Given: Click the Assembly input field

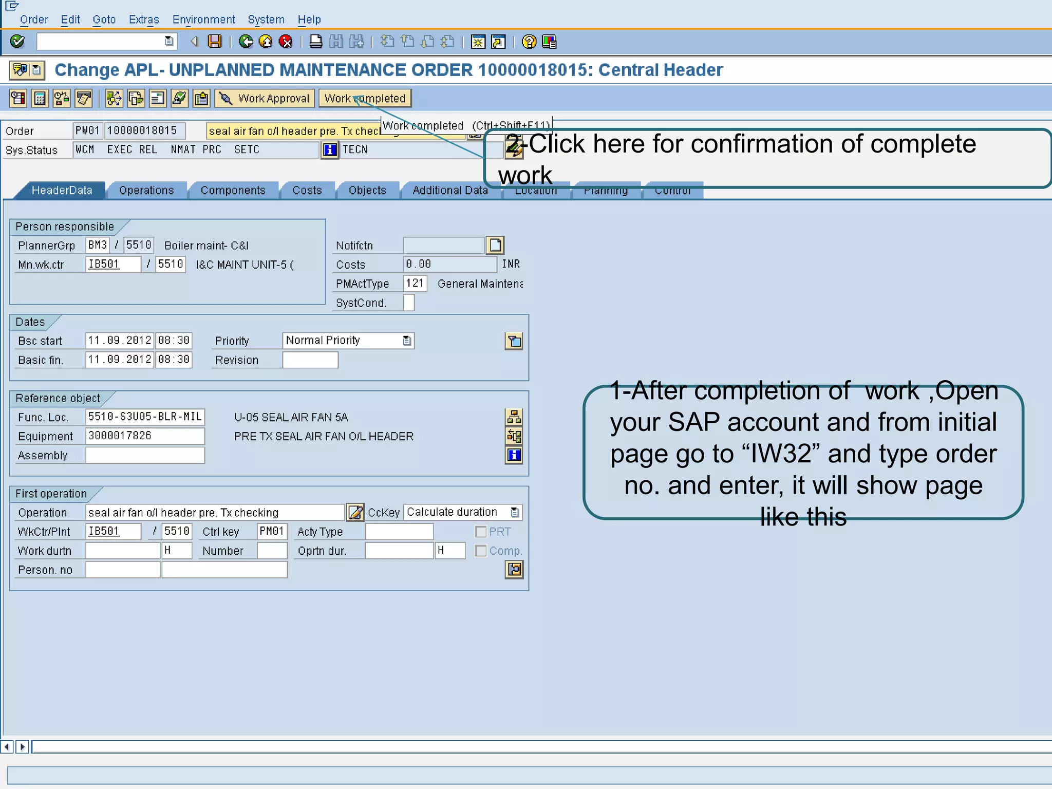Looking at the screenshot, I should point(145,455).
